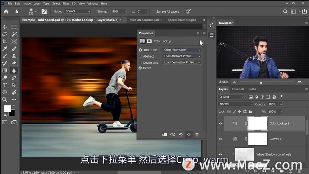Open the Strength 50% dropdown arrow
This screenshot has height=174, width=309.
(x=124, y=12)
